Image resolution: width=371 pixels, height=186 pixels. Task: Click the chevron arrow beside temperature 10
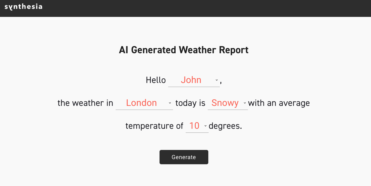205,126
